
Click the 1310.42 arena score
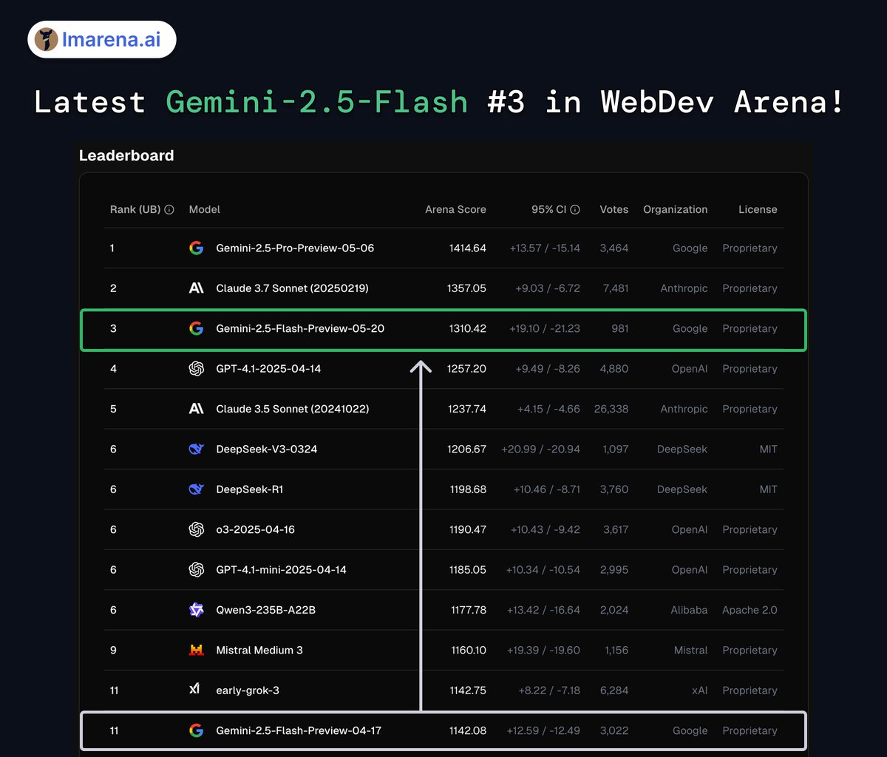[x=468, y=328]
